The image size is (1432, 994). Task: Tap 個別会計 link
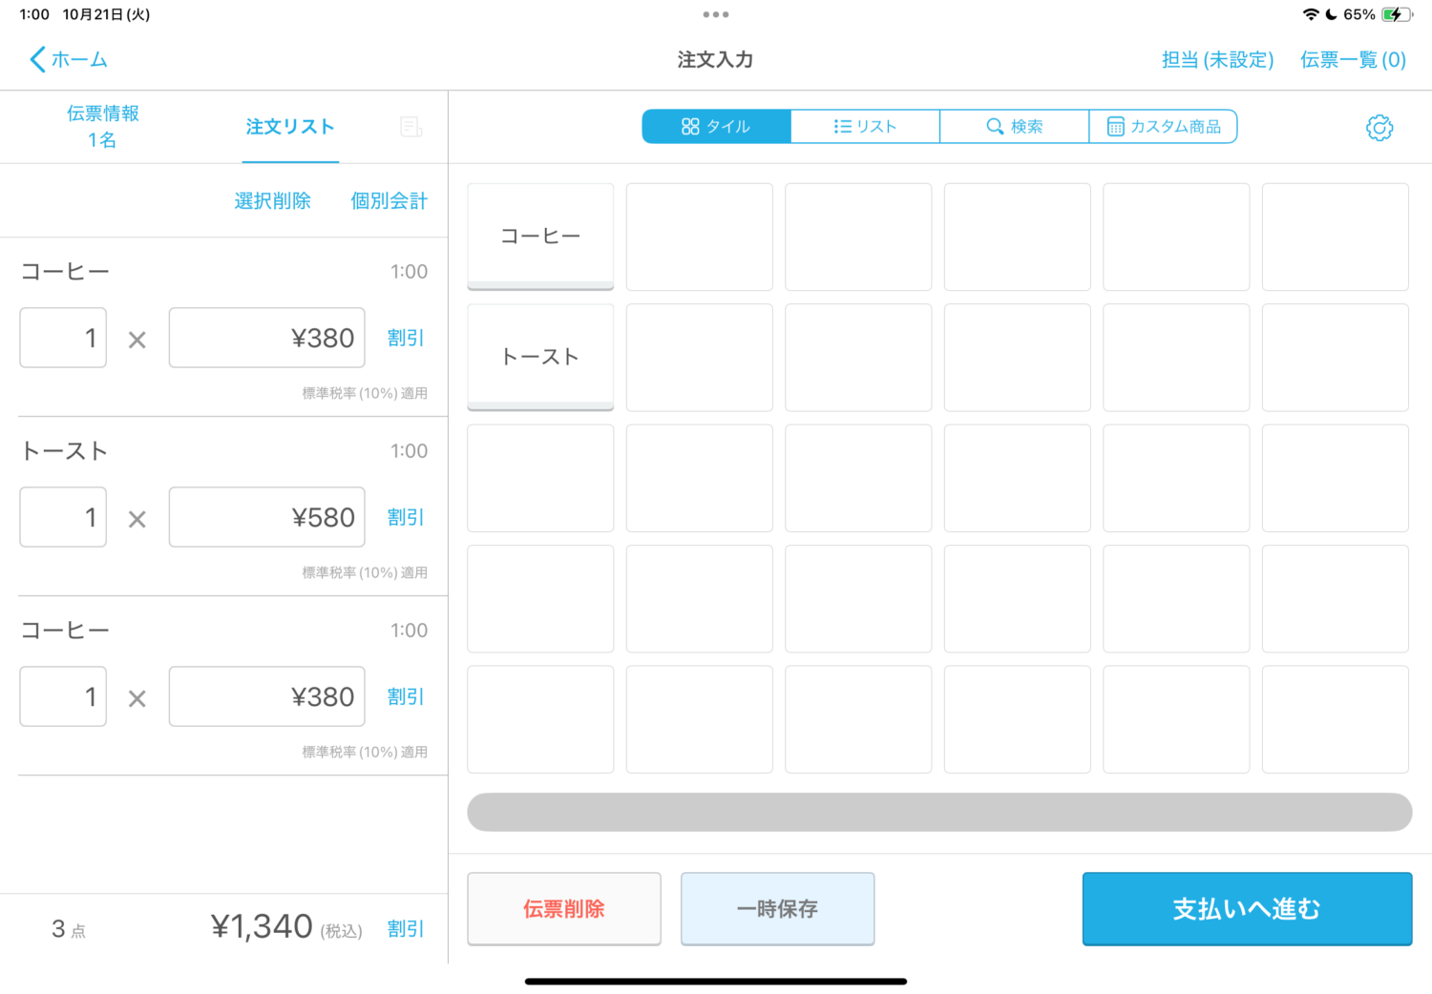(389, 201)
